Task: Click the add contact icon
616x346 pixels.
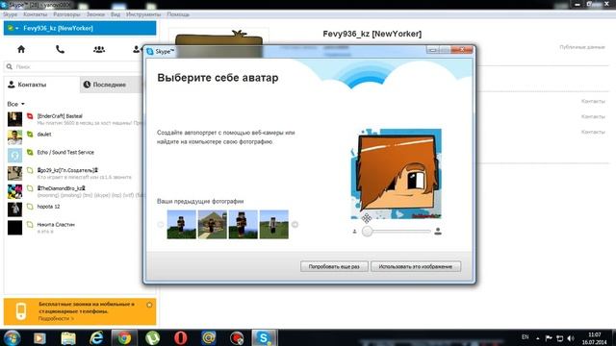Action: 137,49
